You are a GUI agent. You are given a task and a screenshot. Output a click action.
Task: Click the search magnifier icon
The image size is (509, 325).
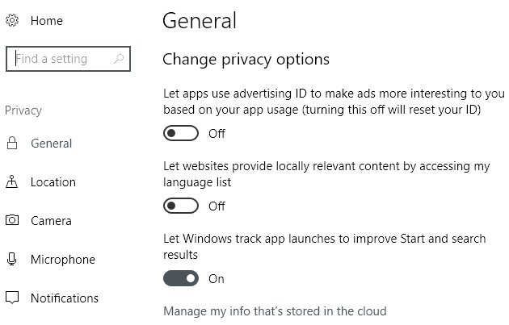tap(119, 59)
